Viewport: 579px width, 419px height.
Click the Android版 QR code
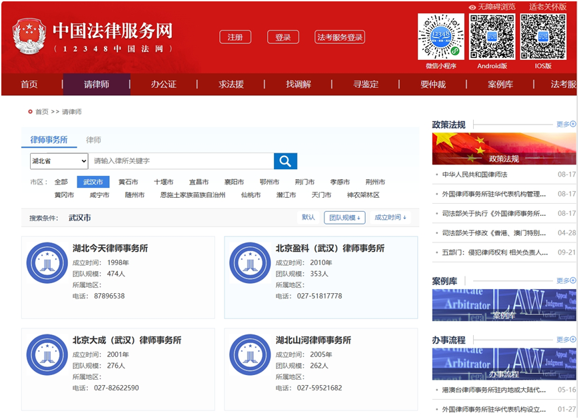pos(492,37)
